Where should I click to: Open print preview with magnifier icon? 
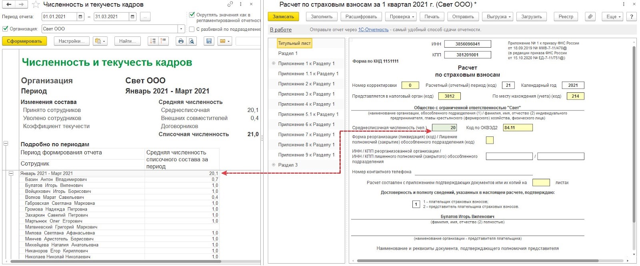click(192, 41)
